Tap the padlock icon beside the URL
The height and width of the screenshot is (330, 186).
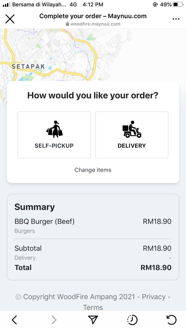point(68,24)
